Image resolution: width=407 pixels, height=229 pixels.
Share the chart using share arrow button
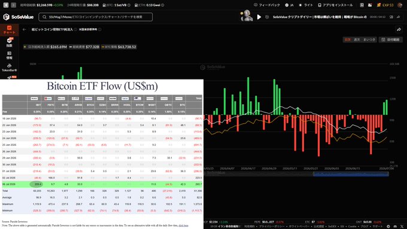point(399,29)
